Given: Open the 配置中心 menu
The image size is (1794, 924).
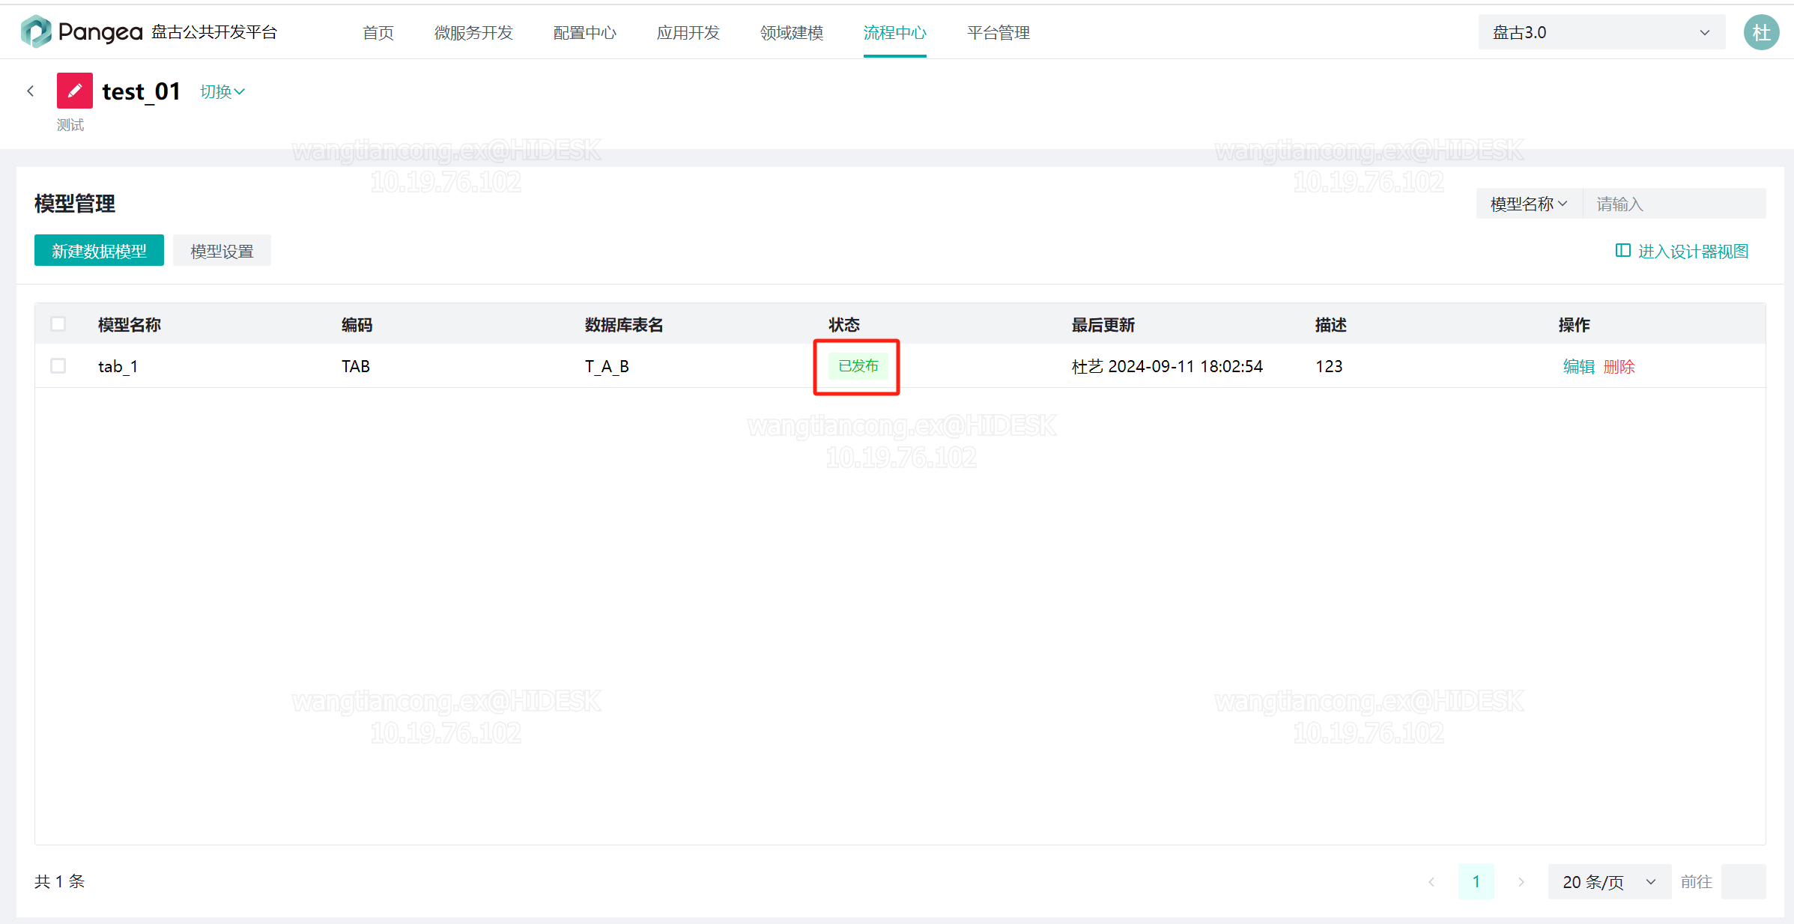Looking at the screenshot, I should (585, 33).
